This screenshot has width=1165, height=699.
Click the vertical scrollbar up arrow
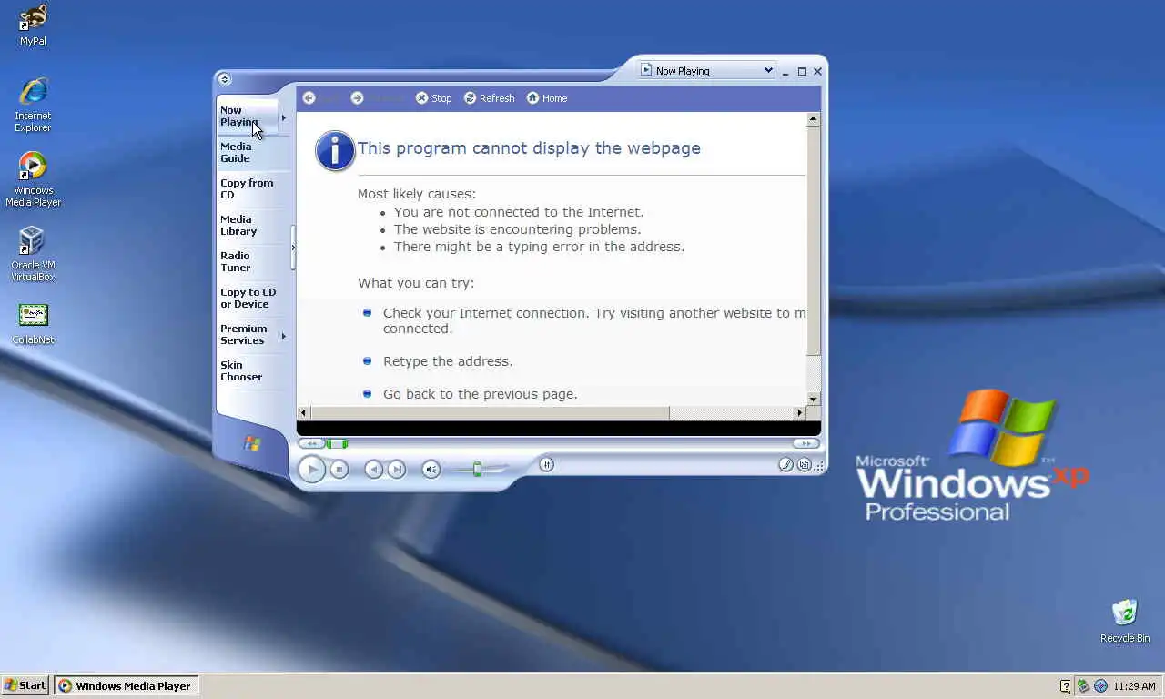click(x=814, y=119)
